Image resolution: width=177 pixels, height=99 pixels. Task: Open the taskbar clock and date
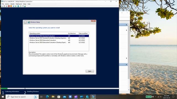tap(166, 97)
